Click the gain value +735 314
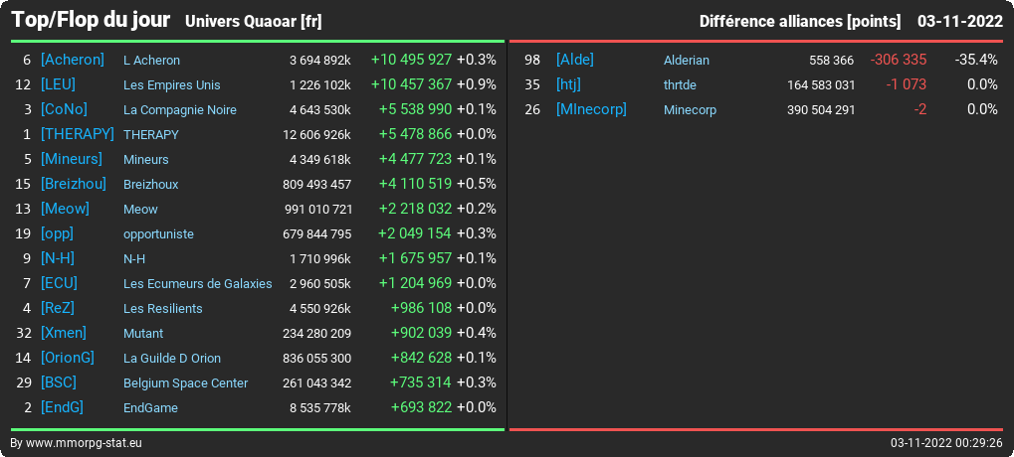 pos(421,382)
